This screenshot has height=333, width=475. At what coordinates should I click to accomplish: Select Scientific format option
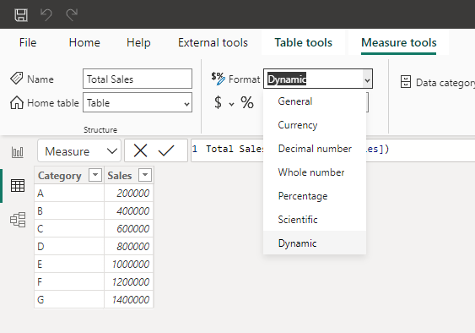pos(315,220)
